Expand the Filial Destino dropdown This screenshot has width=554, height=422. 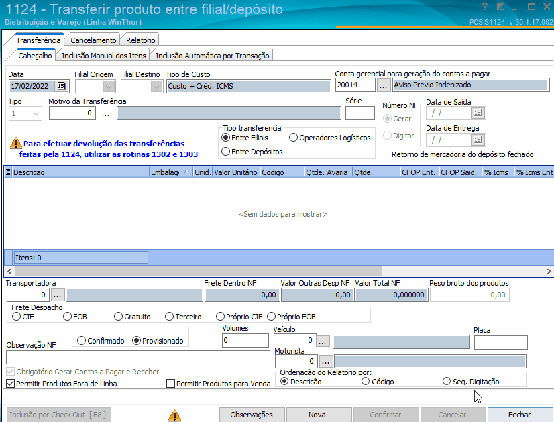[x=156, y=87]
